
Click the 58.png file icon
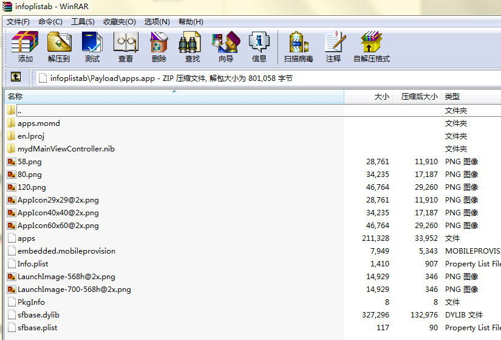coord(12,162)
